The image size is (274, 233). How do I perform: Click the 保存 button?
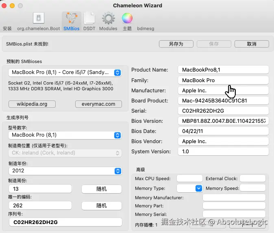pos(214,44)
